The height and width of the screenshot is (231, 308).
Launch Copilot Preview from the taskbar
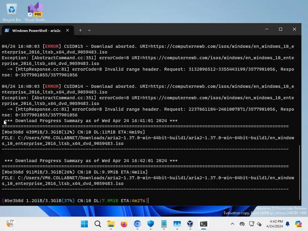298,224
